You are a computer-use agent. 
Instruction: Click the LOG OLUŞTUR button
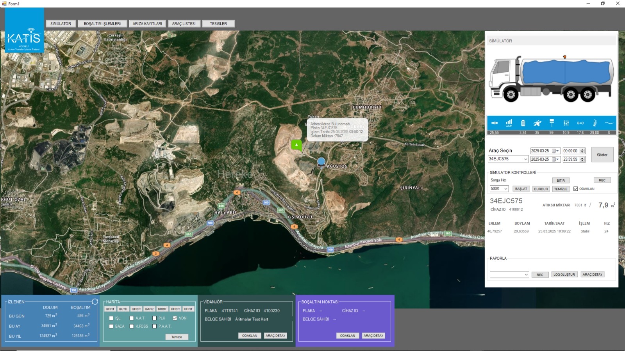564,275
